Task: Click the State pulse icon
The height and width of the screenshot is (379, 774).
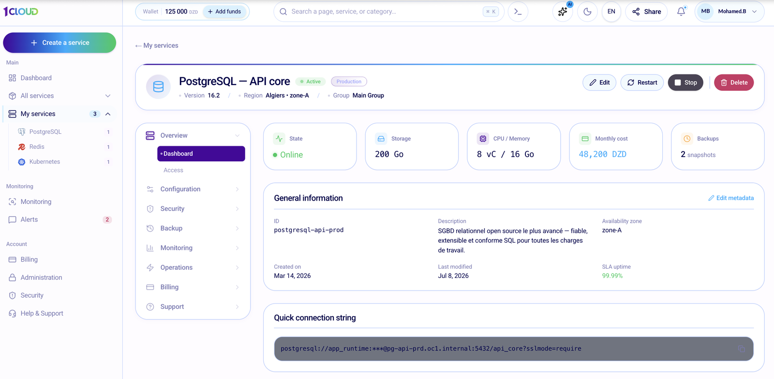Action: [279, 139]
